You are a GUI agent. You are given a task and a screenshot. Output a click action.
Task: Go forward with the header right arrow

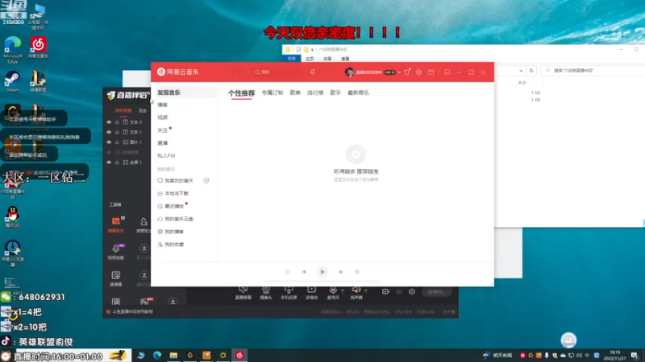pos(243,72)
